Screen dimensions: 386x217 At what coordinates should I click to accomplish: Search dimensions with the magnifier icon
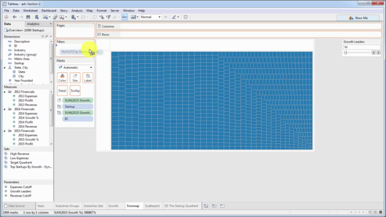coord(46,36)
